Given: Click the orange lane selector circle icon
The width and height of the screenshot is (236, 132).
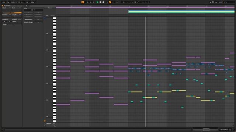Looking at the screenshot, I should coord(45,121).
